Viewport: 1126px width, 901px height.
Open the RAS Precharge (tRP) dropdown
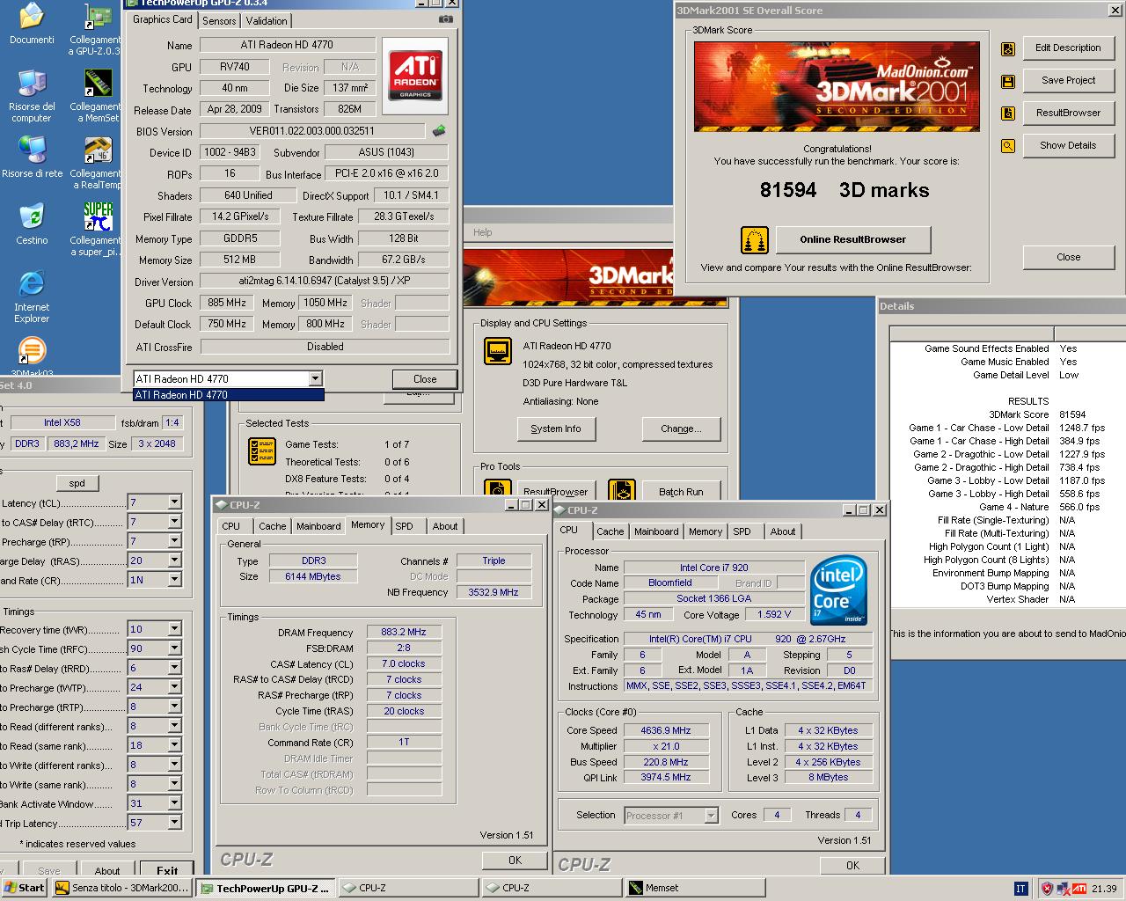174,541
